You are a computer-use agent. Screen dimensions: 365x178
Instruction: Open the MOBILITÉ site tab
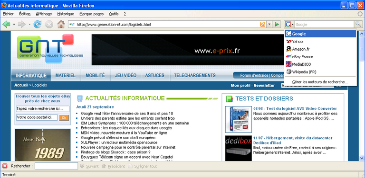click(95, 75)
